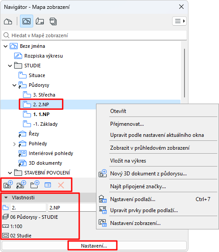Click the Rozpiska výkresu schedule icon
Image resolution: width=219 pixels, height=252 pixels.
pos(18,56)
